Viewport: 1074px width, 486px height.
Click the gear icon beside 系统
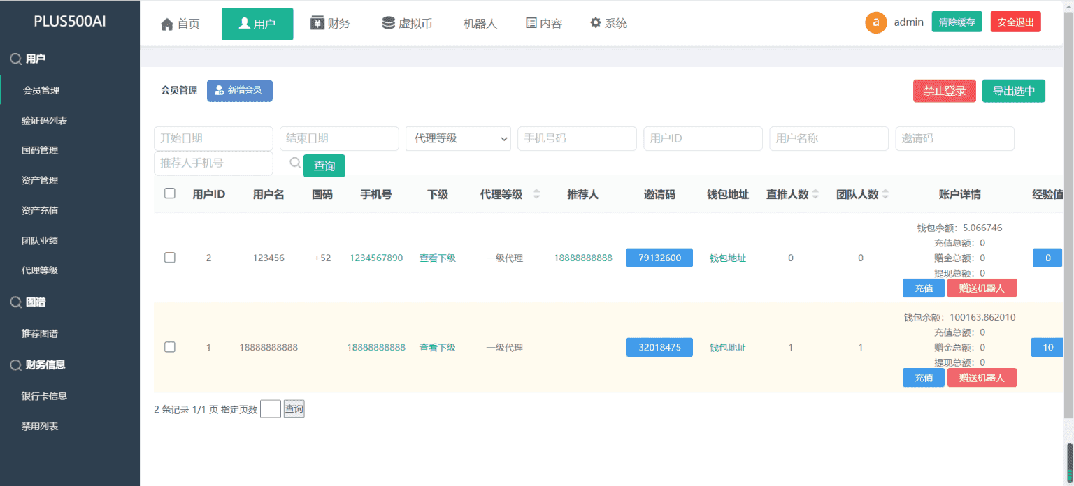[x=596, y=23]
